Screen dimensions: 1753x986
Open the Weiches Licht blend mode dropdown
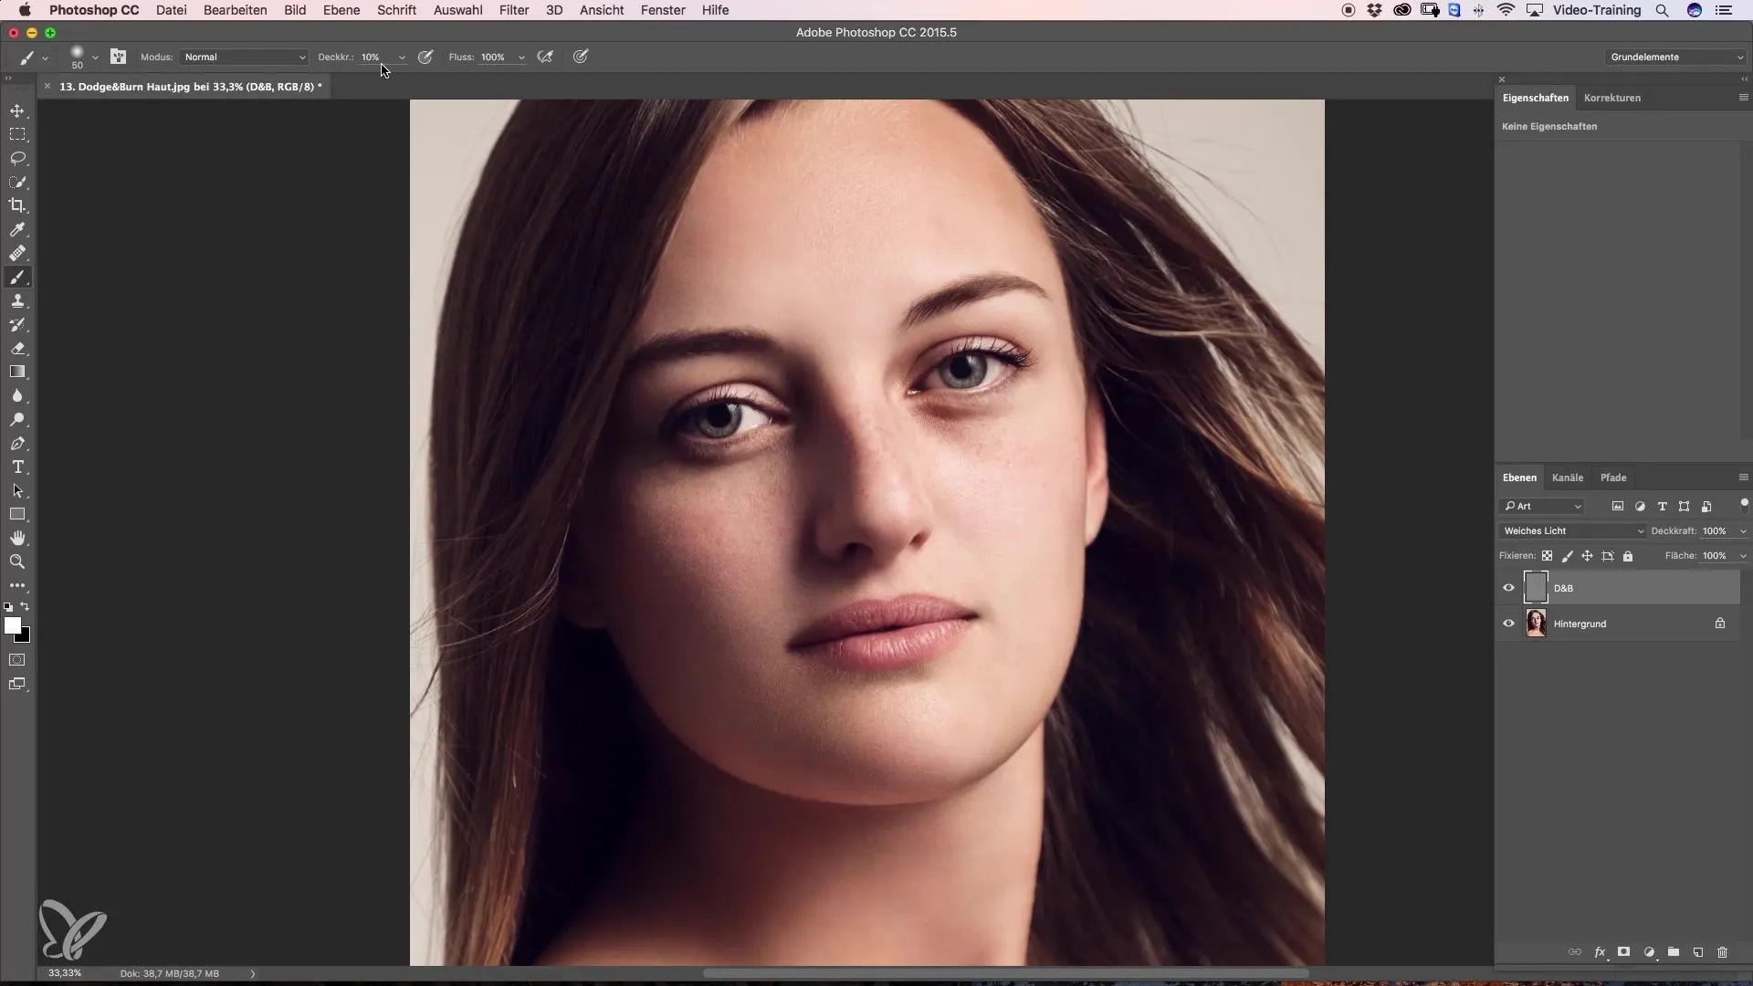click(x=1572, y=530)
